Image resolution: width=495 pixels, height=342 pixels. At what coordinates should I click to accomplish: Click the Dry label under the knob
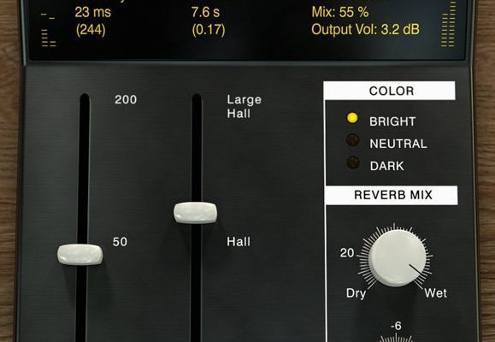click(x=357, y=293)
